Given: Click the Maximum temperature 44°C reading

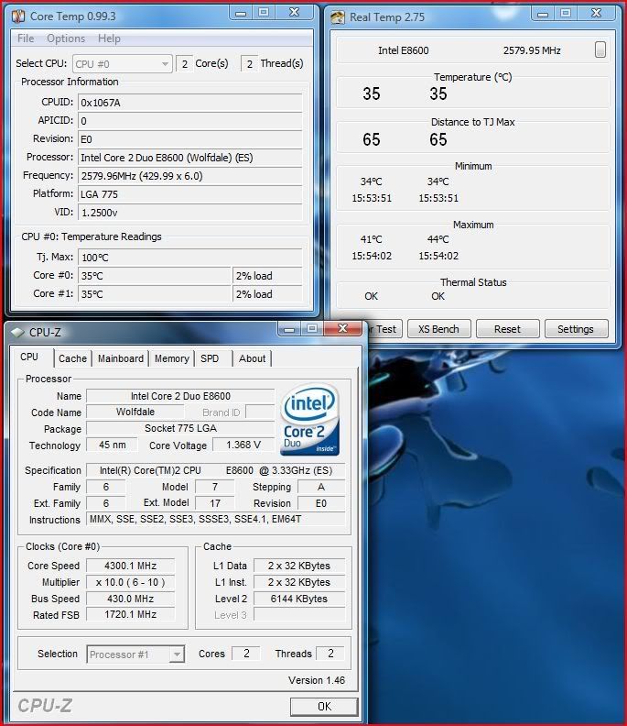Looking at the screenshot, I should point(438,239).
